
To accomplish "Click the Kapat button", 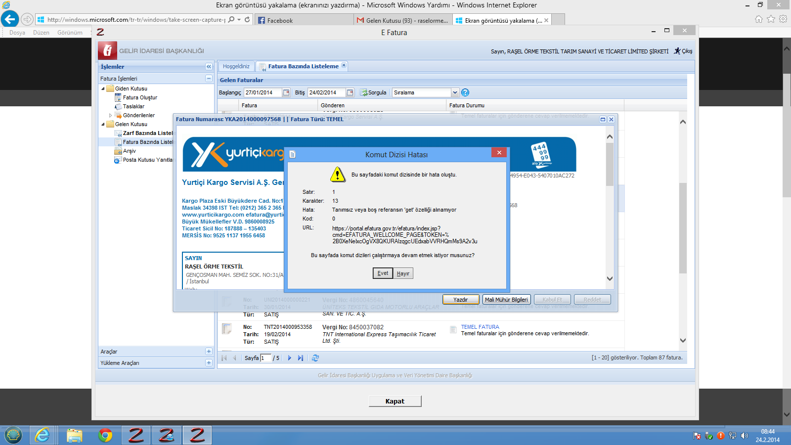I will [395, 401].
